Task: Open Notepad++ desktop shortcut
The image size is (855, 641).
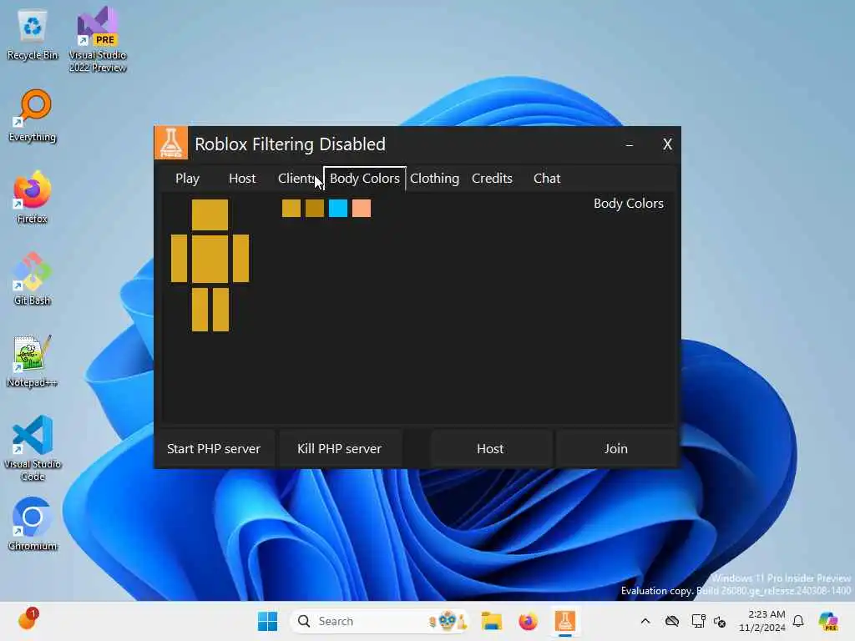Action: tap(33, 361)
